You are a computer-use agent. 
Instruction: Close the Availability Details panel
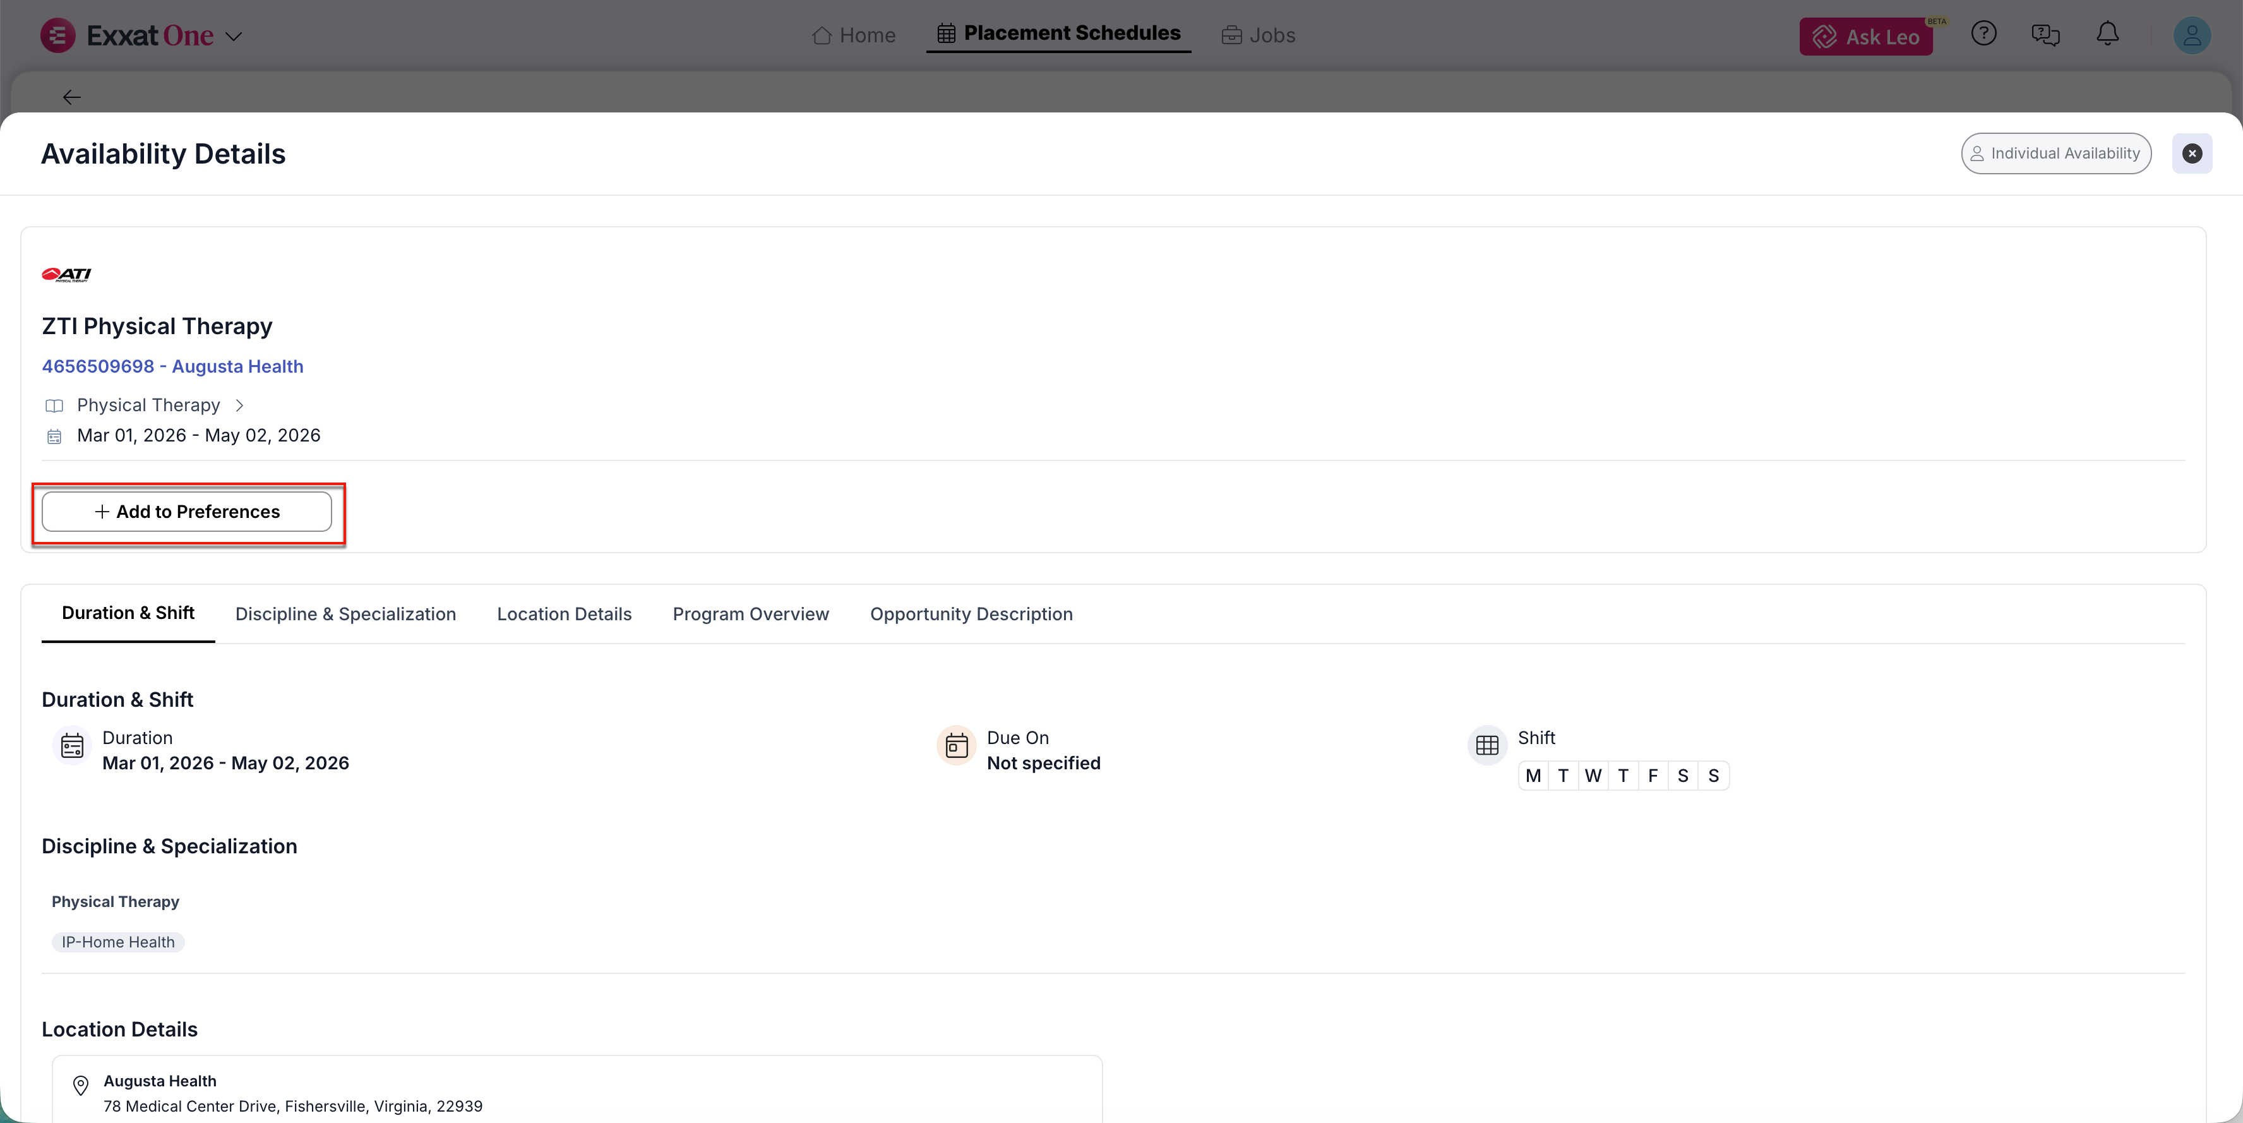click(x=2192, y=153)
